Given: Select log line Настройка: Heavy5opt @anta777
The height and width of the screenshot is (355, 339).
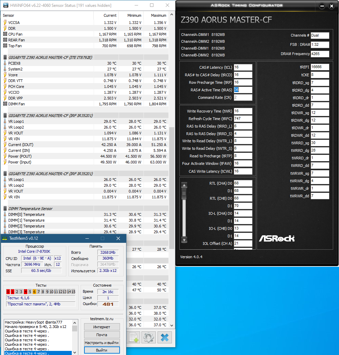Looking at the screenshot, I should (x=33, y=322).
